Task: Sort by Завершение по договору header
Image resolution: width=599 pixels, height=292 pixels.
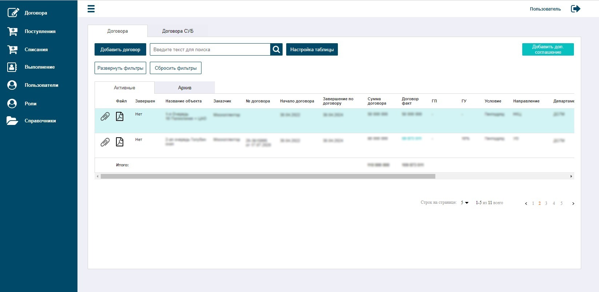Action: pyautogui.click(x=338, y=101)
